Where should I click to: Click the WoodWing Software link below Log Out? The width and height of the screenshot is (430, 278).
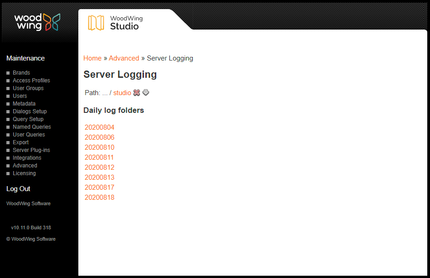(28, 203)
